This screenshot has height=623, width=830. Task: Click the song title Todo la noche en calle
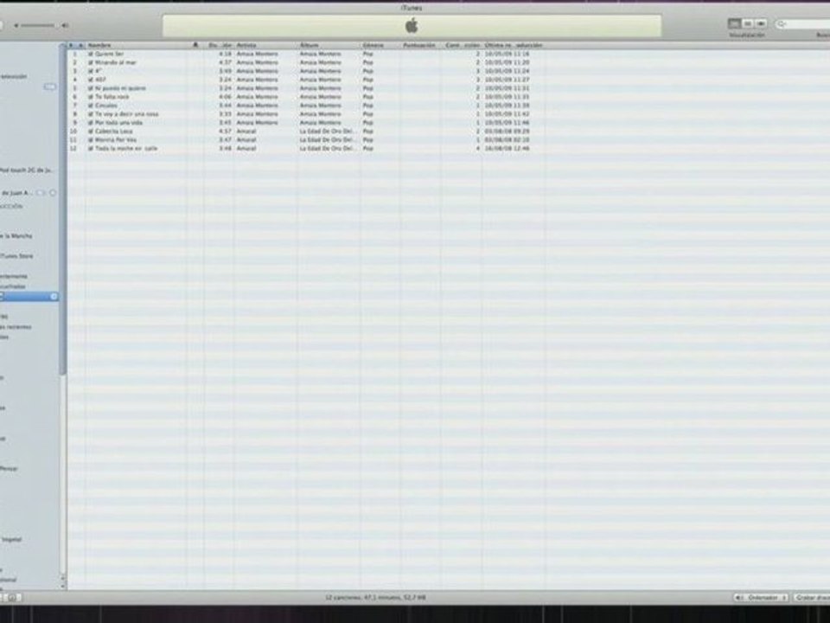(x=126, y=148)
